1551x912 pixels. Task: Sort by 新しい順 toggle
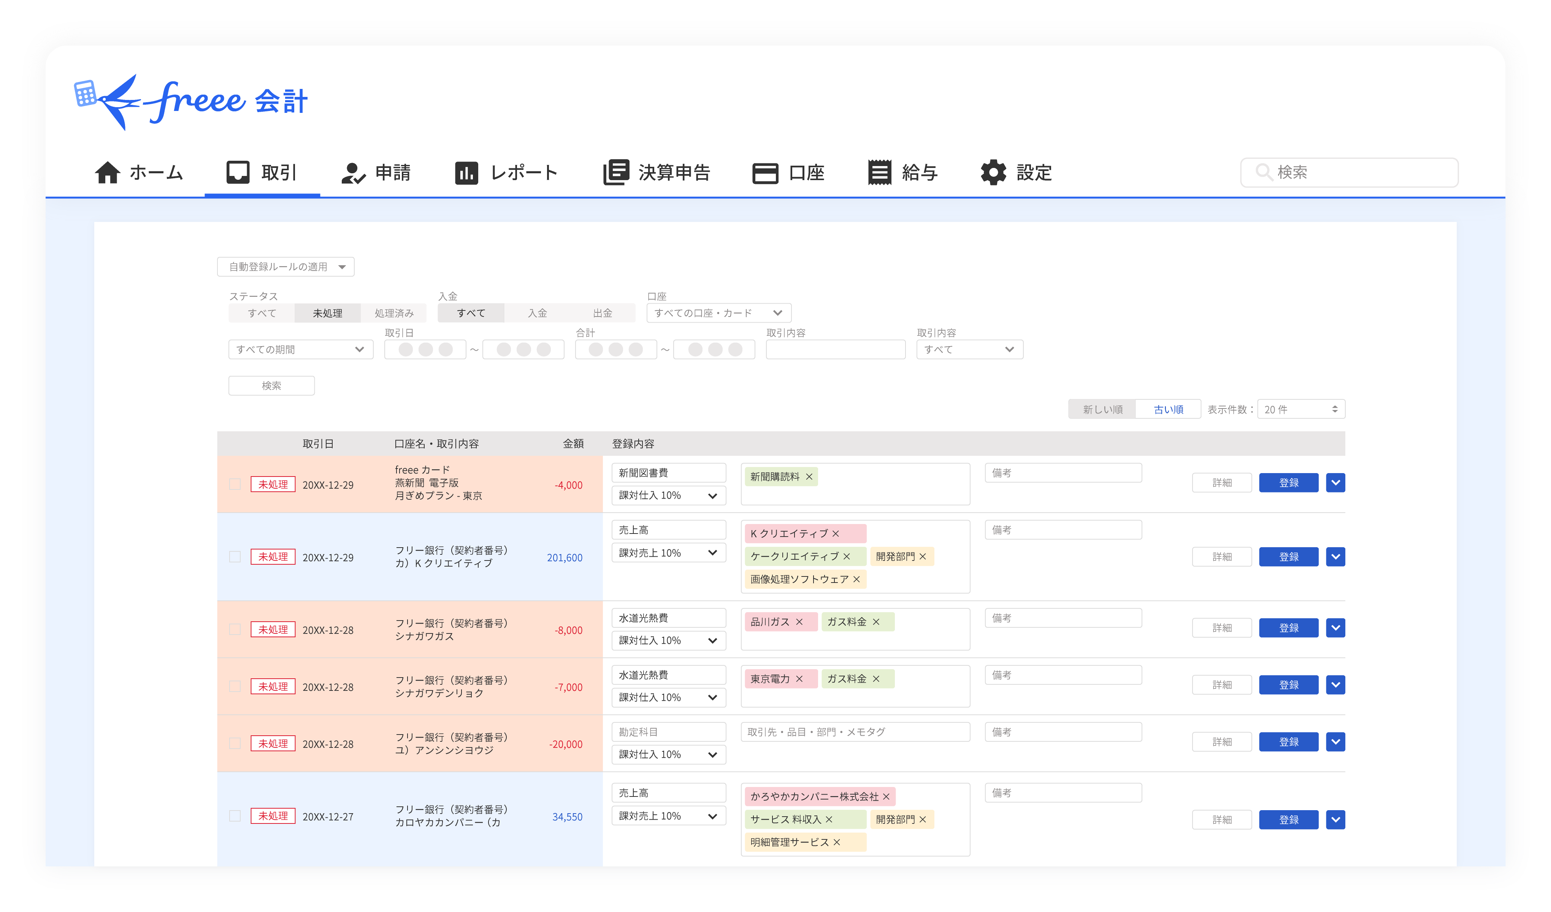(x=1102, y=409)
